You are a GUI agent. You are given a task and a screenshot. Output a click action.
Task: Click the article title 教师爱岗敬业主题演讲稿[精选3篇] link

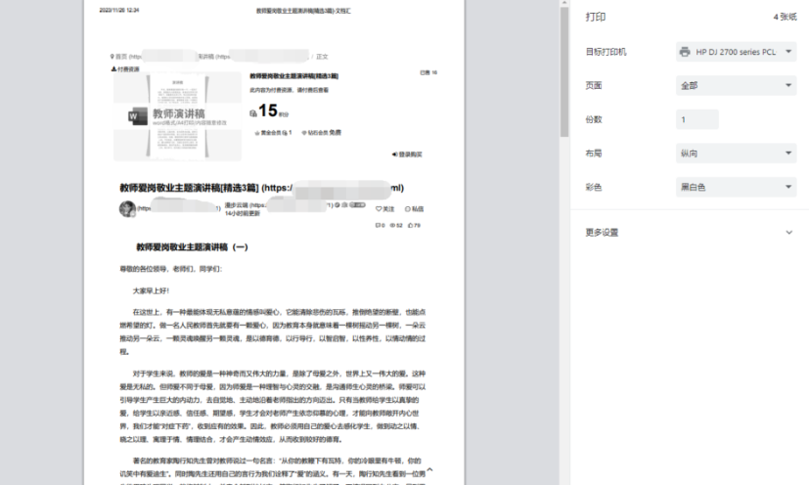189,188
